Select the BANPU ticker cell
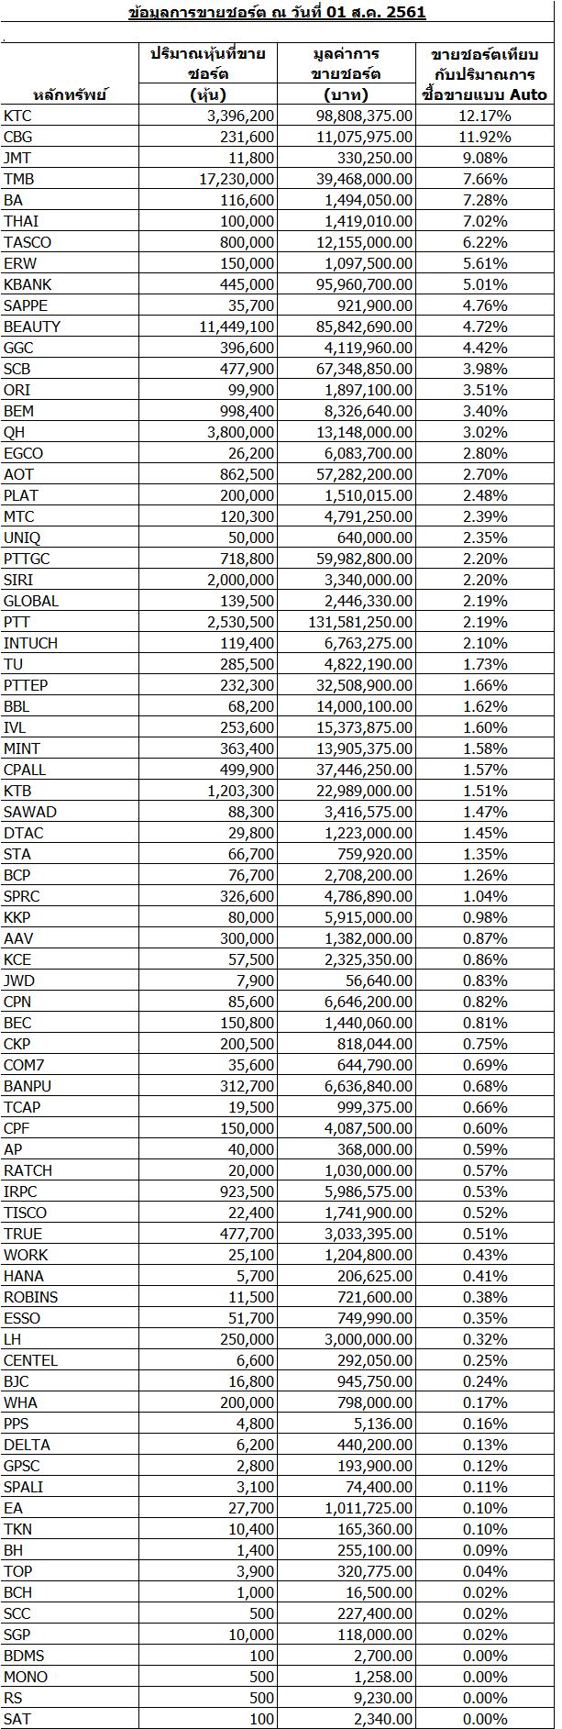Viewport: 562px width, 1729px height. pyautogui.click(x=28, y=1086)
